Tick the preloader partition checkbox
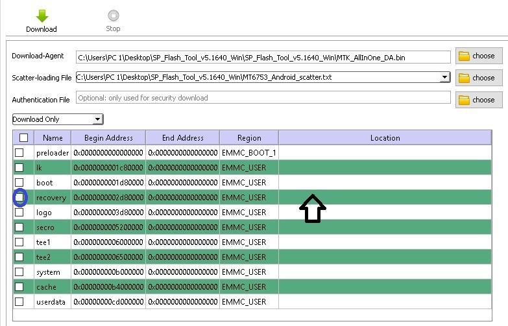This screenshot has height=326, width=508. coord(19,152)
